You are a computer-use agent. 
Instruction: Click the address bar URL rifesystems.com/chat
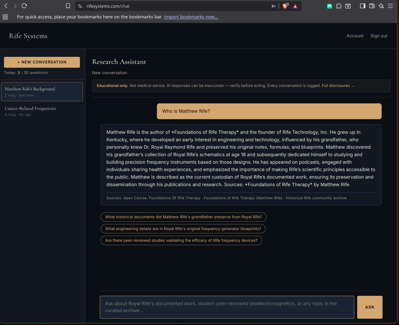tap(108, 6)
